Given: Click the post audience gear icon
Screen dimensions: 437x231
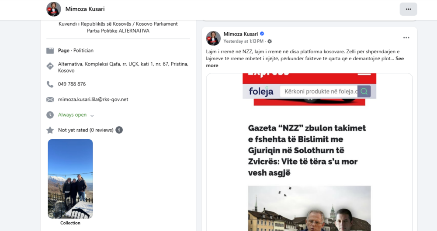Looking at the screenshot, I should (x=270, y=41).
